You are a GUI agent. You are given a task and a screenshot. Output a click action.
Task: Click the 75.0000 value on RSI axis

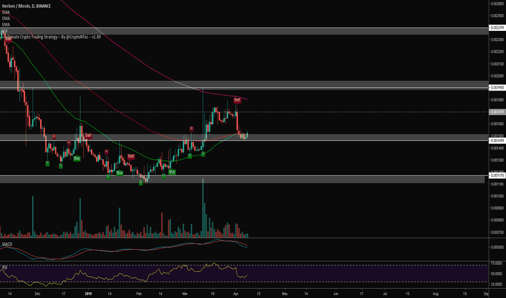click(497, 263)
